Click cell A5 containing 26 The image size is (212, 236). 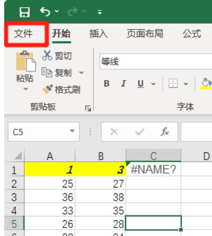coord(50,223)
